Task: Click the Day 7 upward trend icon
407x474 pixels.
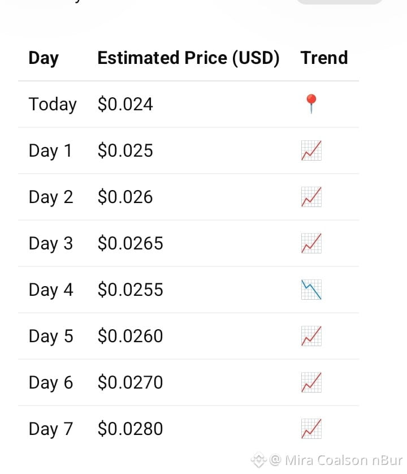Action: coord(311,429)
